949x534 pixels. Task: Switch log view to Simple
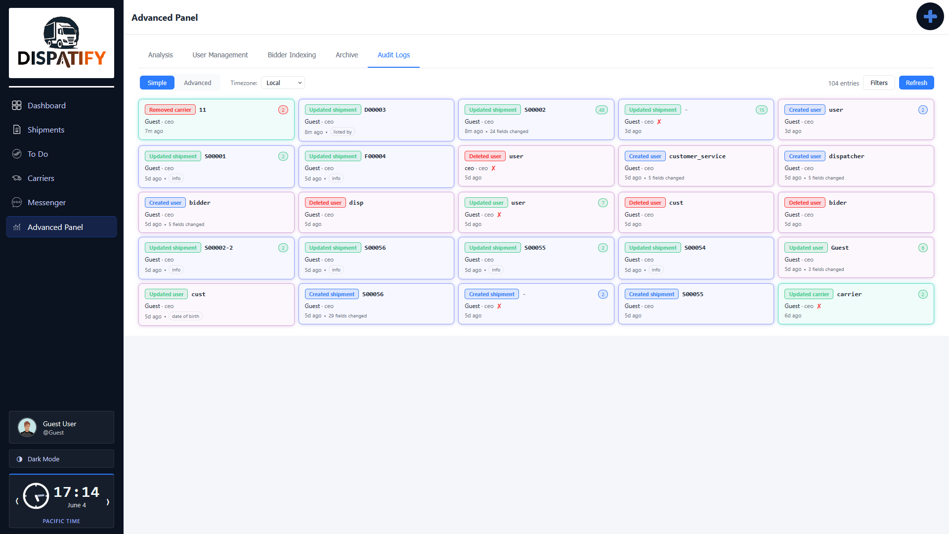pos(157,83)
